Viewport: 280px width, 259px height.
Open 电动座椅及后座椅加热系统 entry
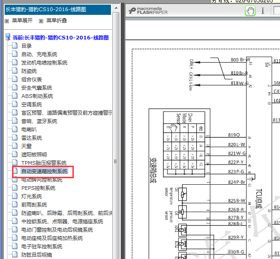[52, 238]
